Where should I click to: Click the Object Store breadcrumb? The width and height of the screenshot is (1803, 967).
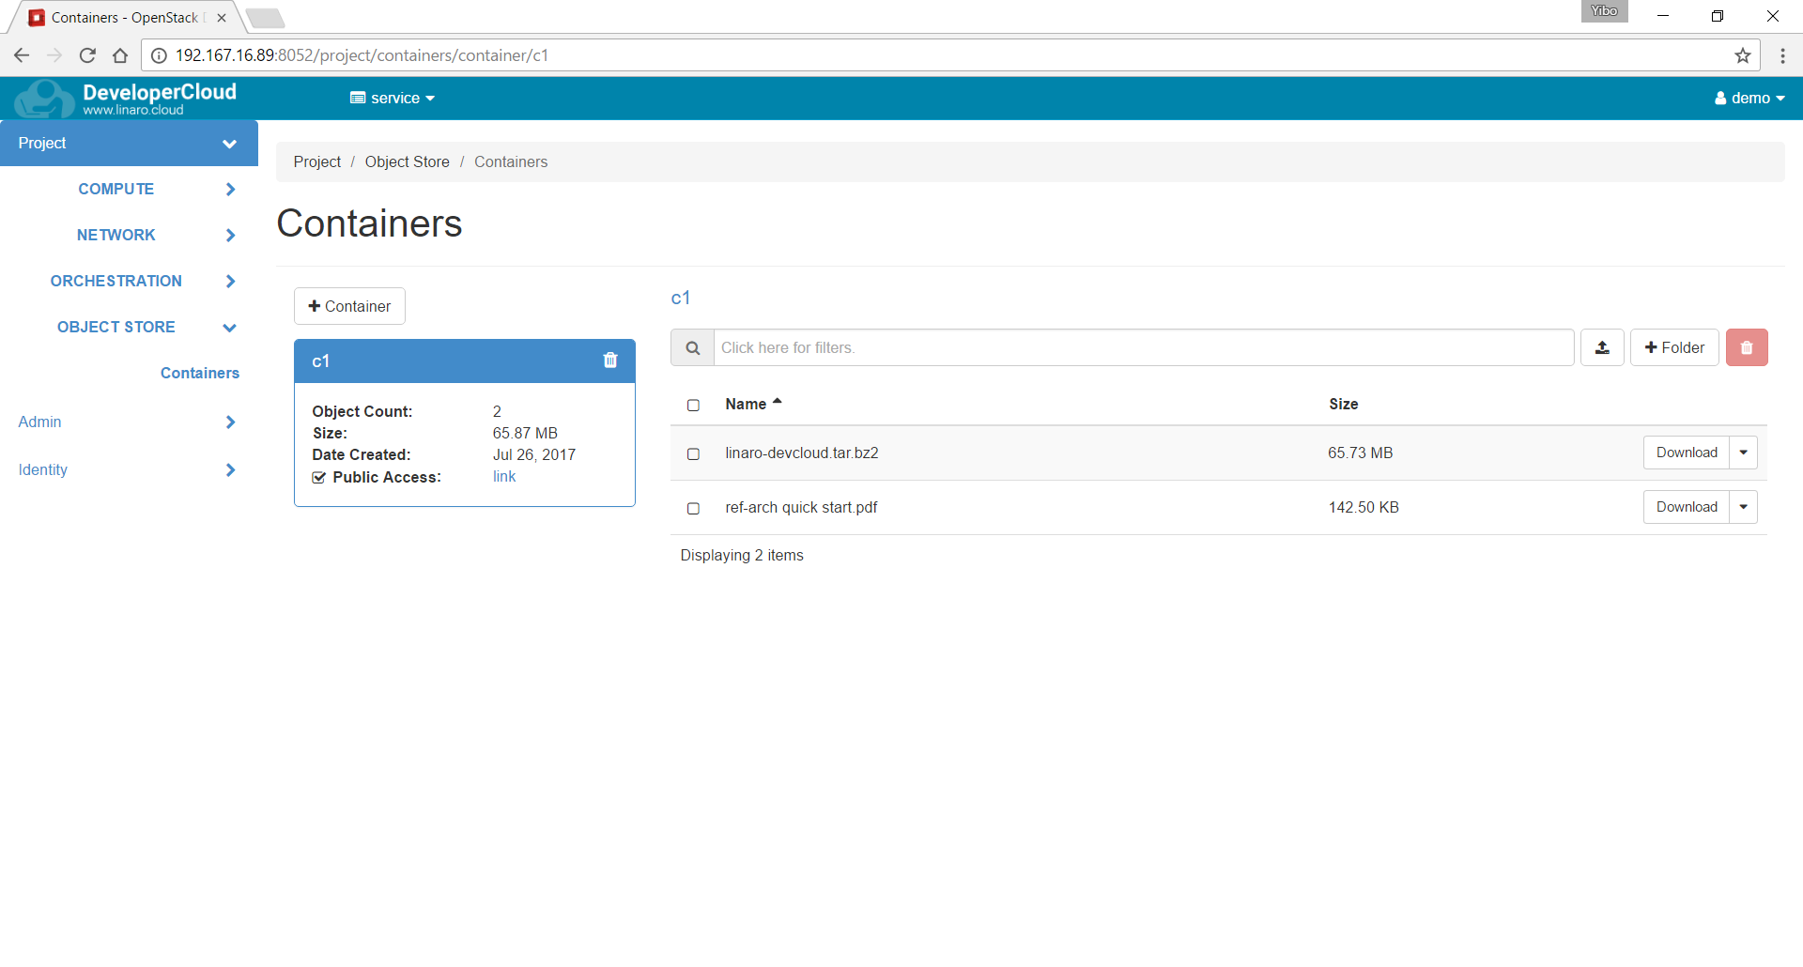tap(408, 161)
